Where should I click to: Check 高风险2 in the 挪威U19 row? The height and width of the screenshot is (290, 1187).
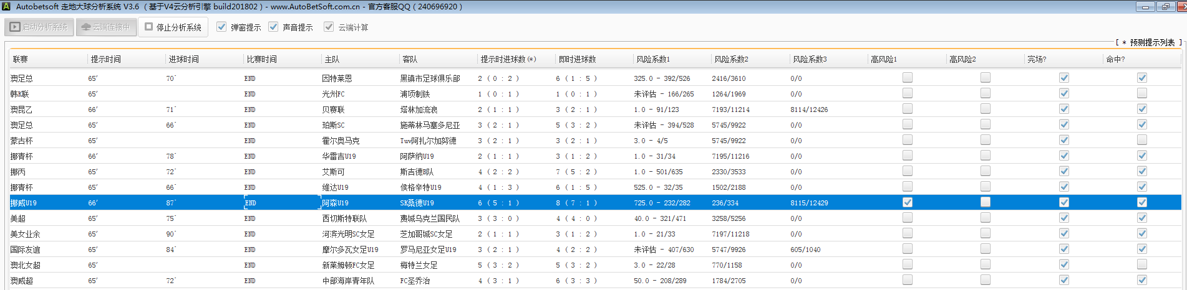click(x=986, y=202)
